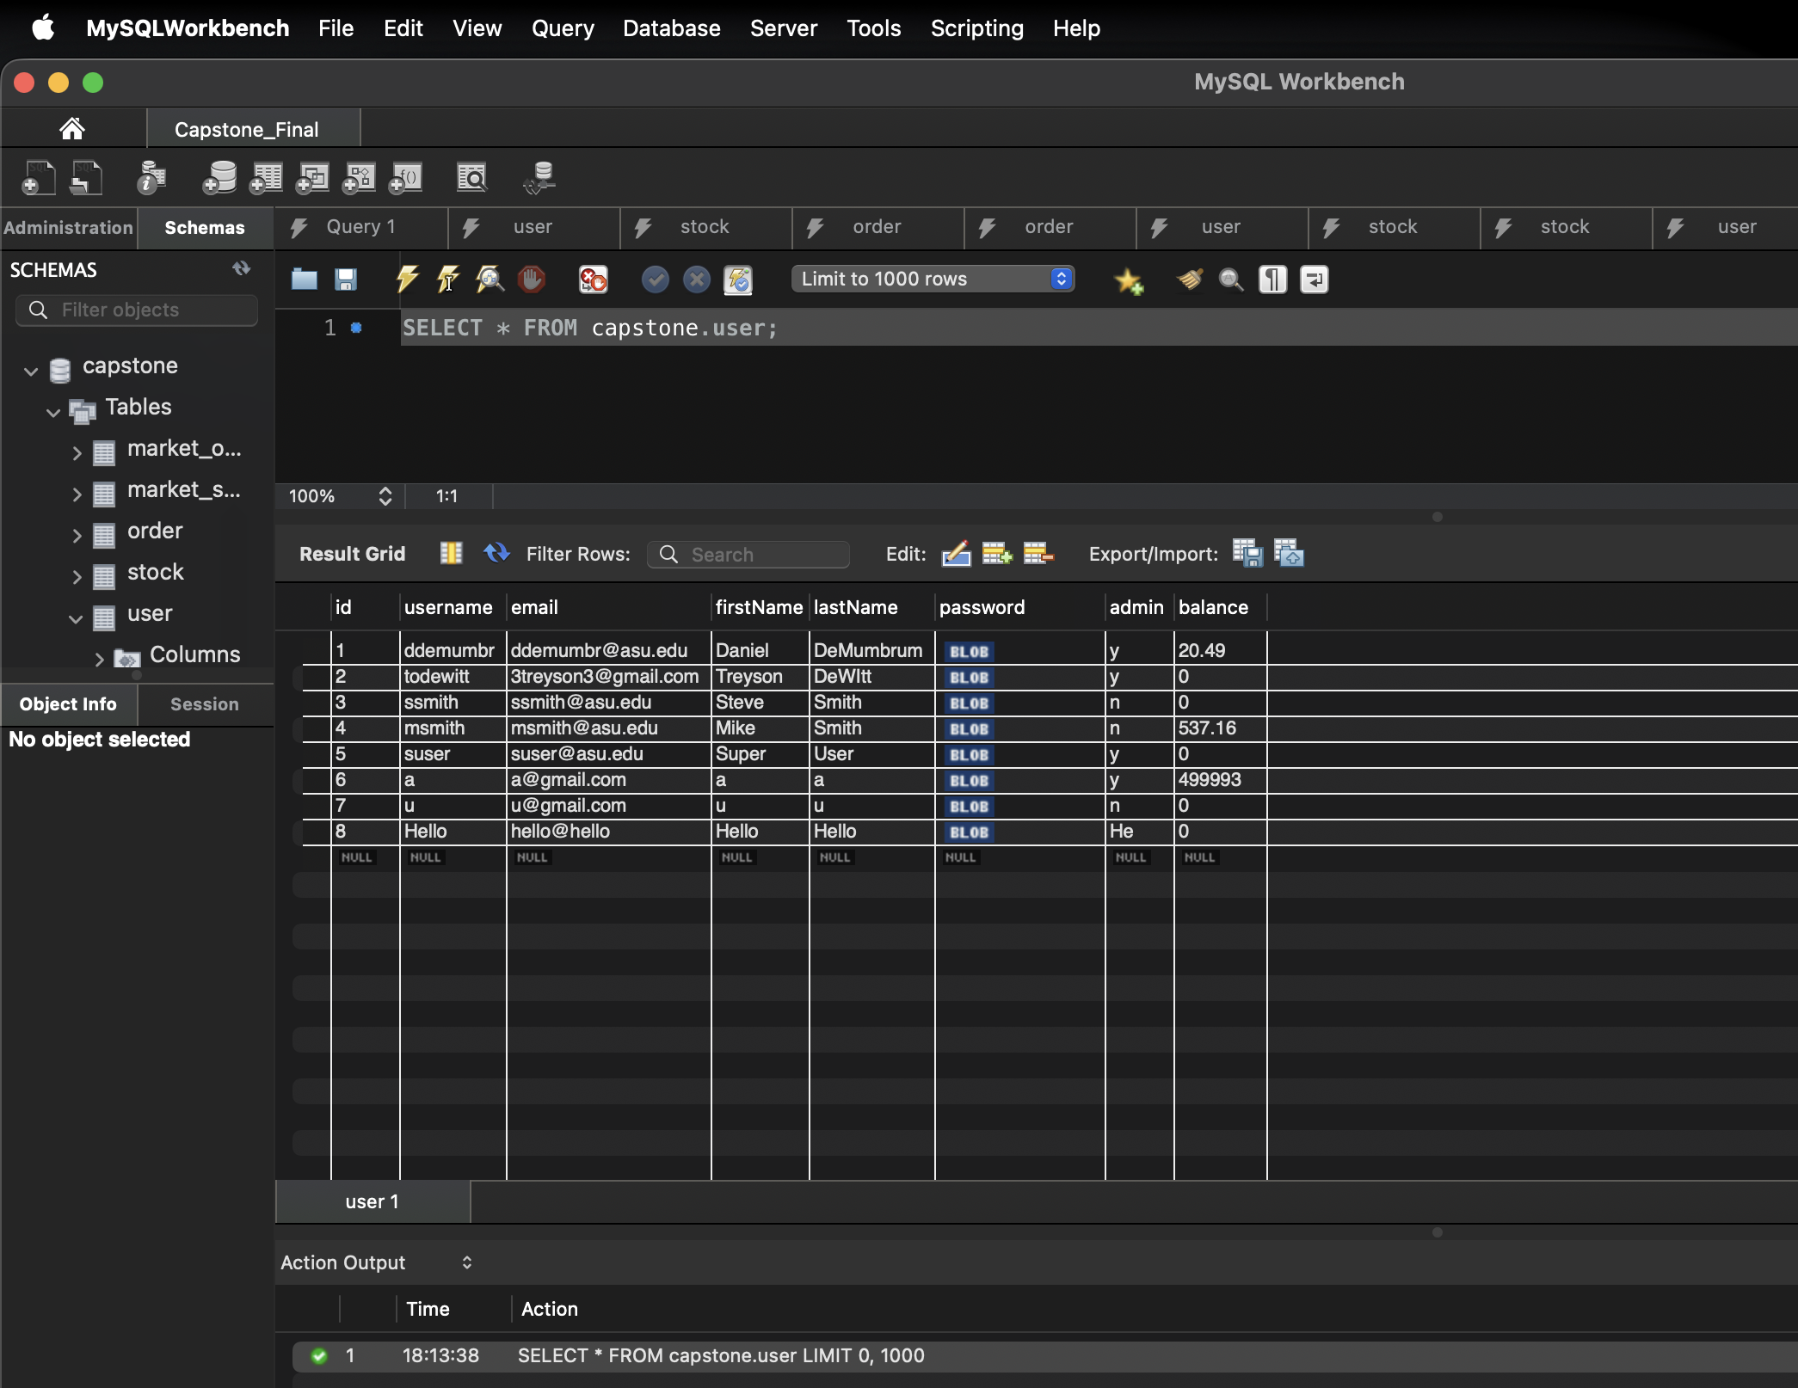Commit the transaction with the blue check icon
The height and width of the screenshot is (1388, 1798).
click(x=655, y=279)
